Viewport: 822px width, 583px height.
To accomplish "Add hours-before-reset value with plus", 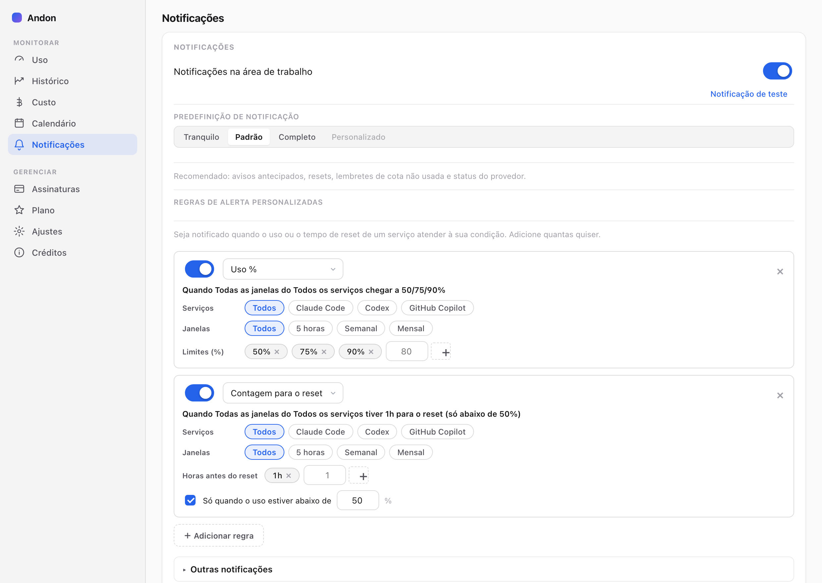I will click(x=359, y=475).
